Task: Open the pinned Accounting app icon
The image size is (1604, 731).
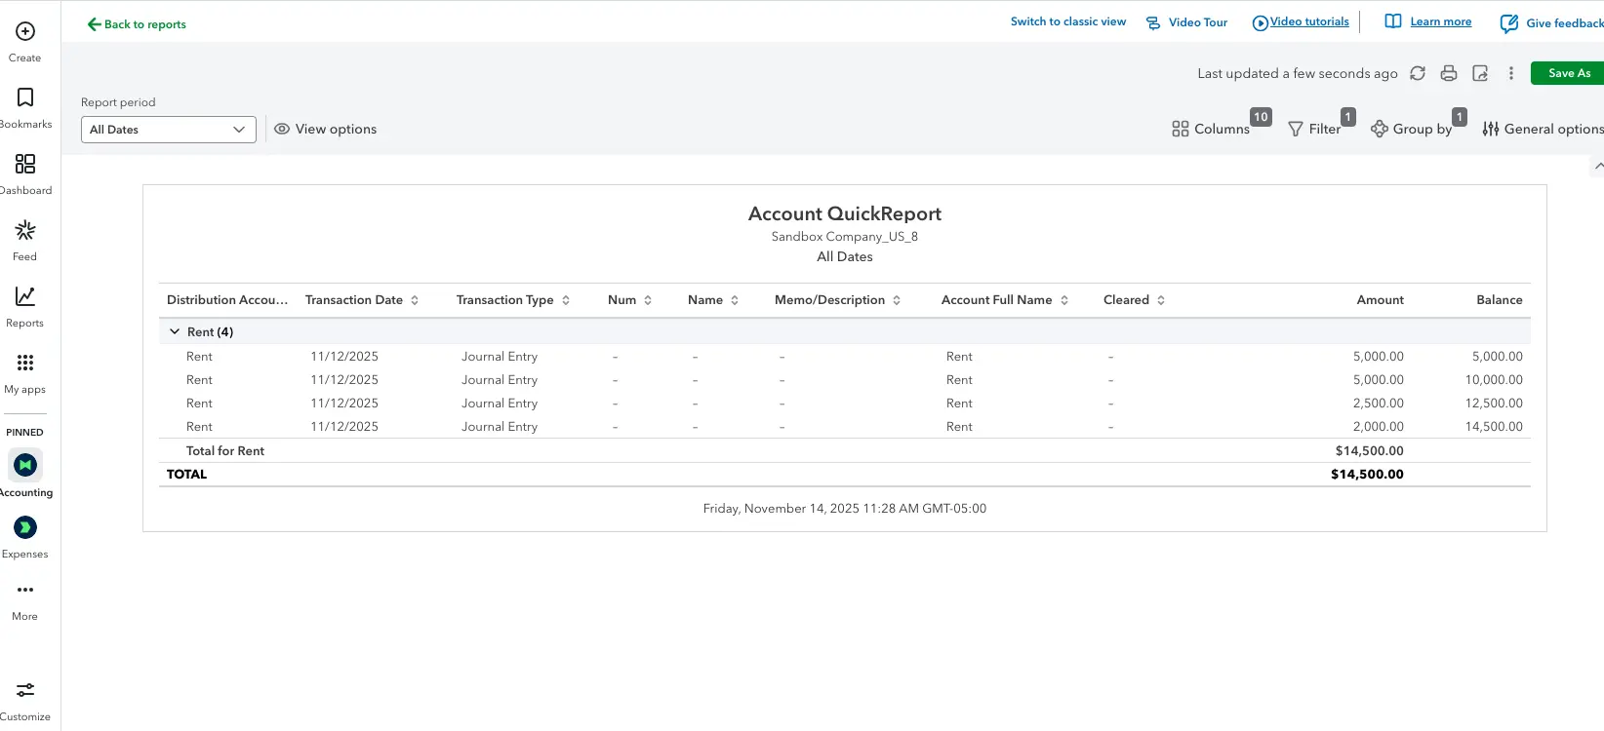Action: (x=25, y=465)
